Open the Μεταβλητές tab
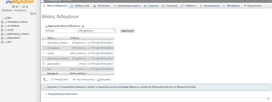 pos(231,6)
